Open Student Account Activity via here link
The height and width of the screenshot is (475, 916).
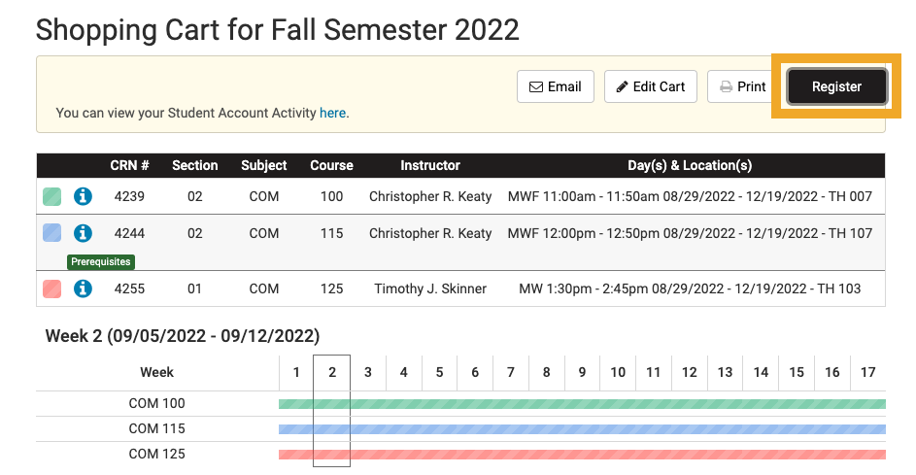tap(332, 113)
